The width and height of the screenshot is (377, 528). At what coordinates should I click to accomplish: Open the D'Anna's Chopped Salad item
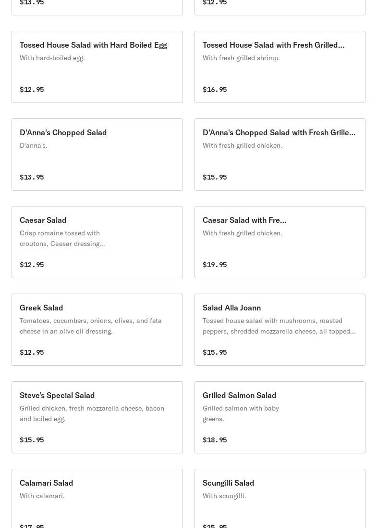pos(63,133)
